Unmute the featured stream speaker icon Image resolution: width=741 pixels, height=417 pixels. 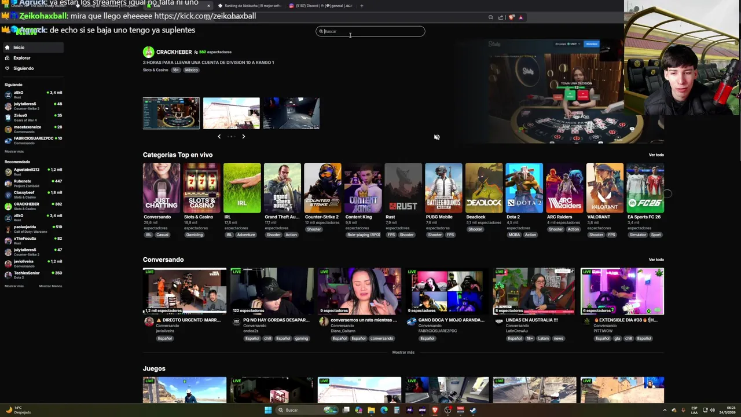coord(436,137)
